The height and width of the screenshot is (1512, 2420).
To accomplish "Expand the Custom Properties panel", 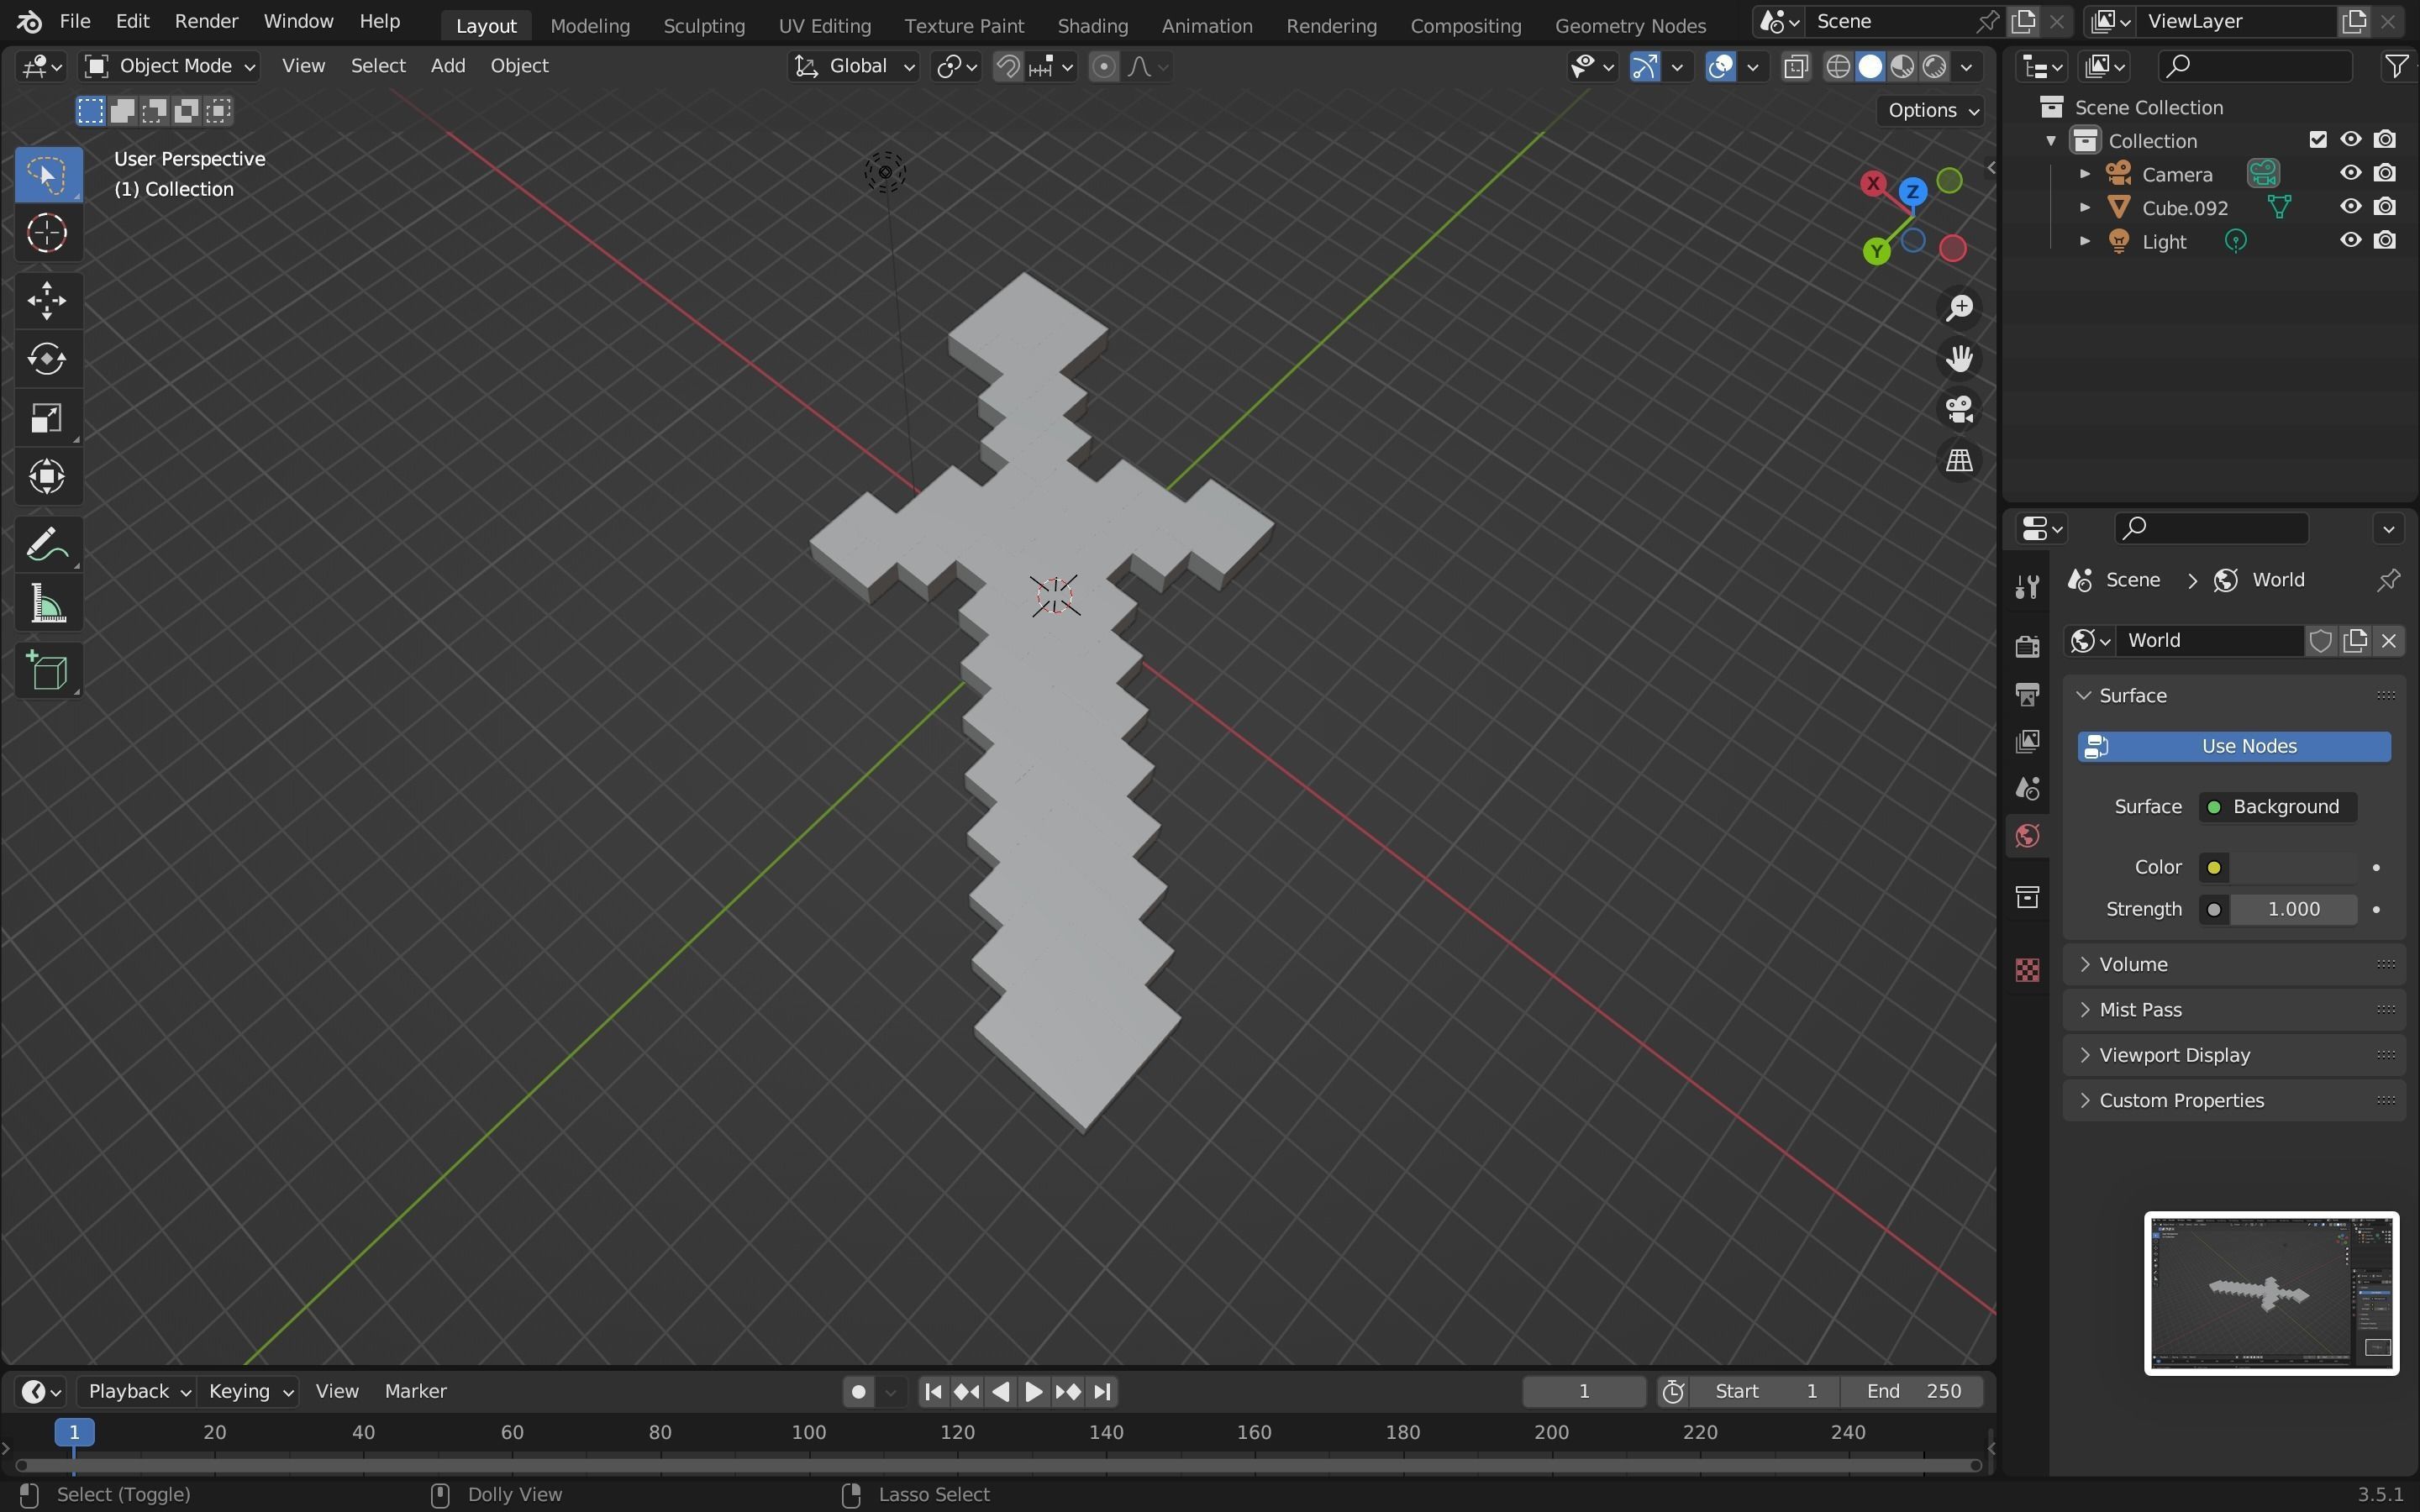I will click(x=2234, y=1101).
